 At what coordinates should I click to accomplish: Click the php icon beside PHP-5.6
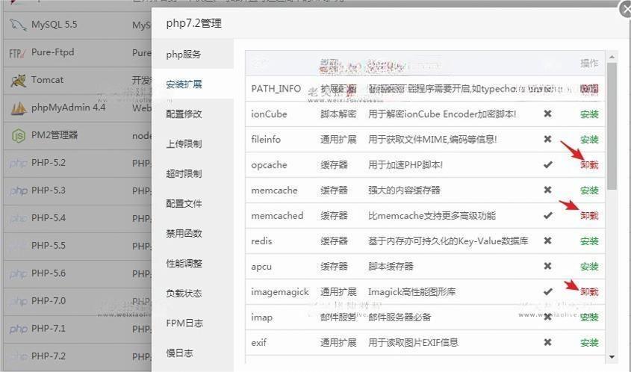tap(18, 273)
